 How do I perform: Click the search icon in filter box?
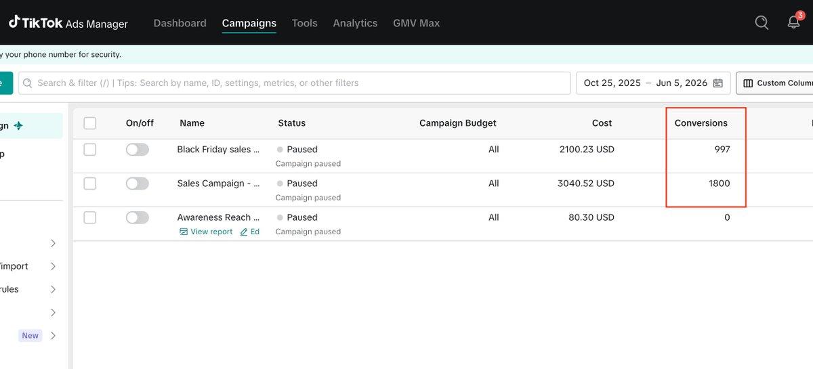tap(28, 83)
